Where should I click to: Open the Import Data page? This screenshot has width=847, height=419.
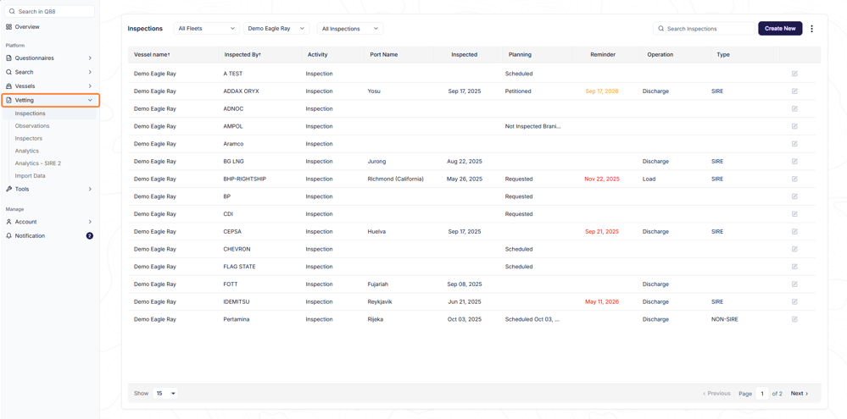31,176
